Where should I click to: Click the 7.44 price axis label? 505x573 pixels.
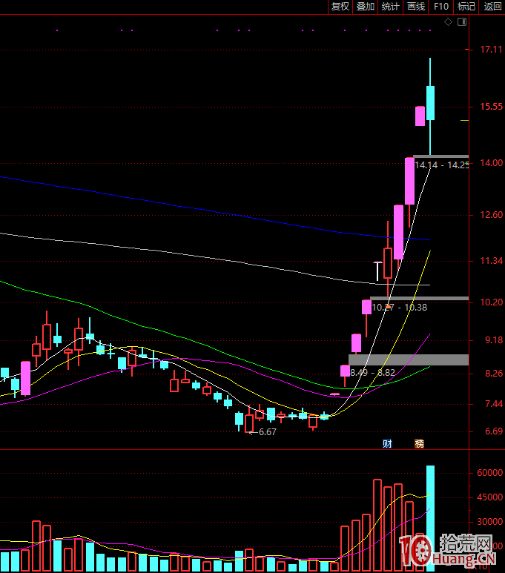coord(494,404)
